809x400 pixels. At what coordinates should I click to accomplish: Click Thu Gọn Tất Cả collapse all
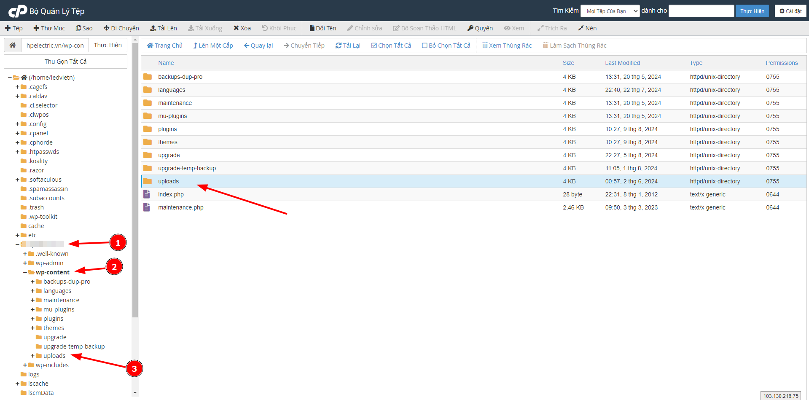tap(65, 62)
